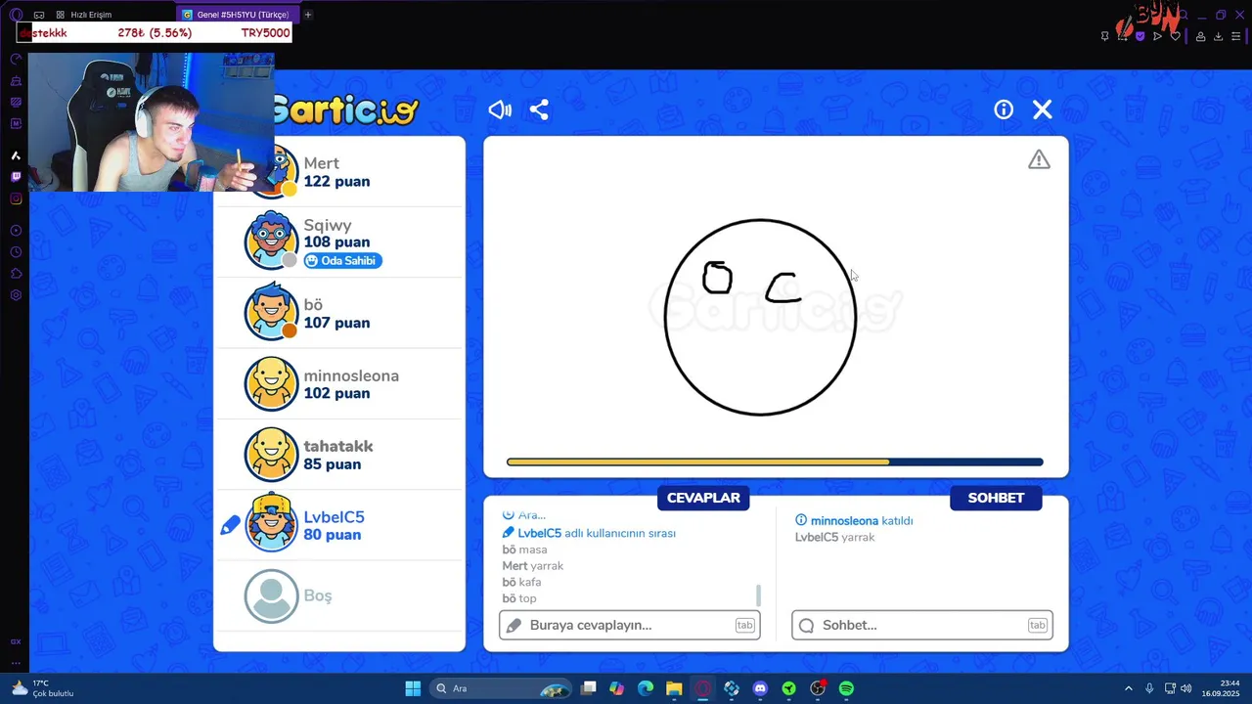Image resolution: width=1252 pixels, height=704 pixels.
Task: Open Opera downloads icon
Action: coord(1218,36)
